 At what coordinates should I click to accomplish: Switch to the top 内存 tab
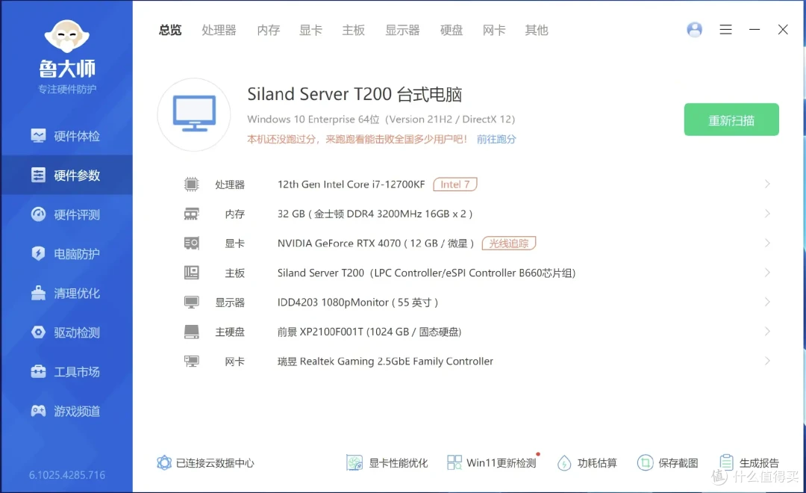point(269,30)
